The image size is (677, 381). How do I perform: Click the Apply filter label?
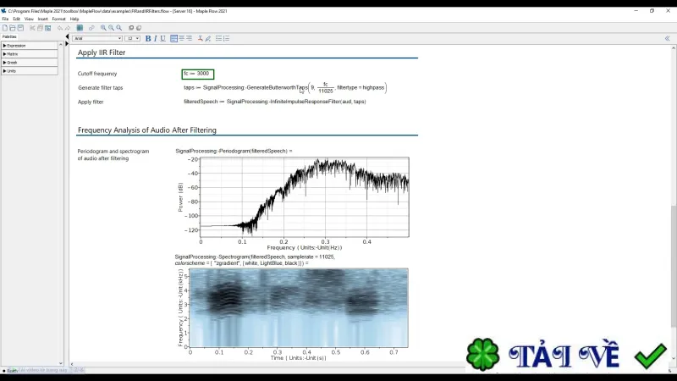click(x=91, y=102)
